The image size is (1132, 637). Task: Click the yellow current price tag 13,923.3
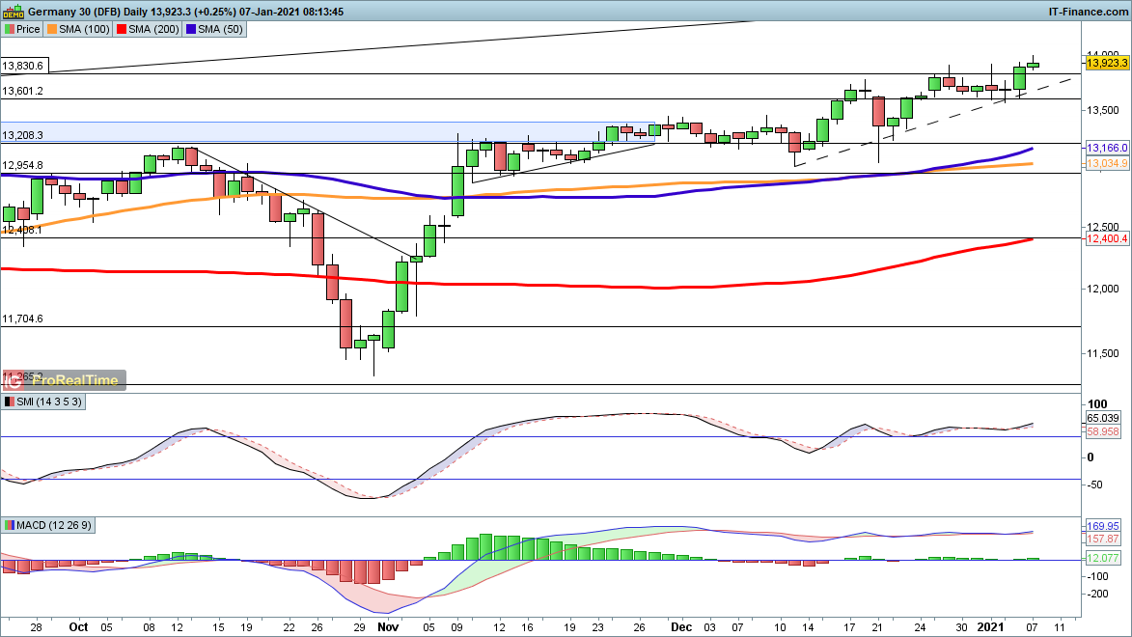pyautogui.click(x=1107, y=63)
